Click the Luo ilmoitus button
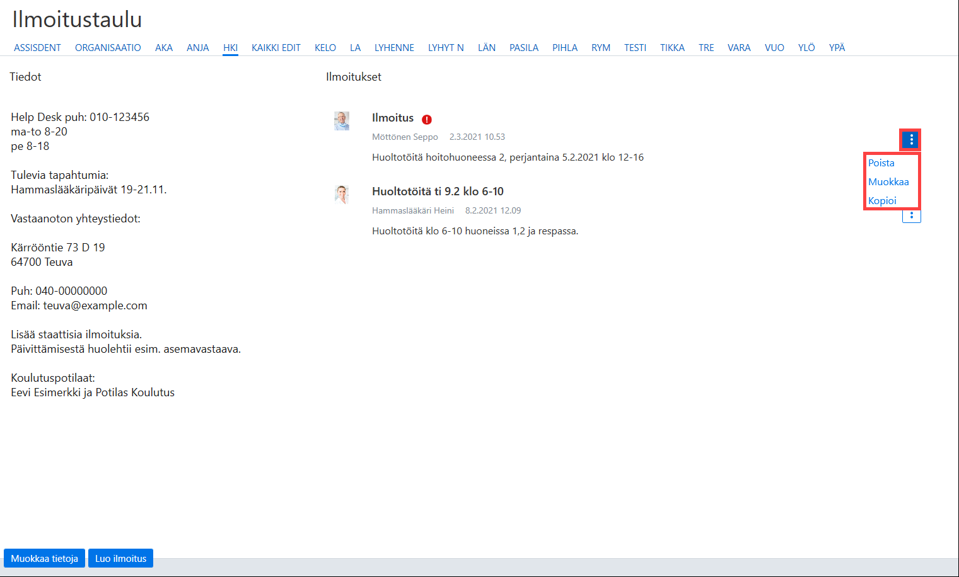This screenshot has width=959, height=577. coord(120,558)
